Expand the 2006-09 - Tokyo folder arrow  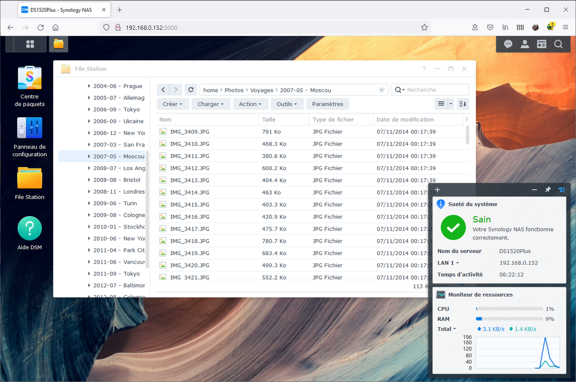[x=89, y=110]
